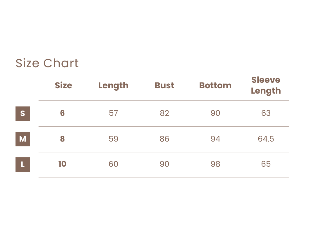Screen dimensions: 316x234
Task: Click the sleeve length value 64.5
Action: point(266,139)
